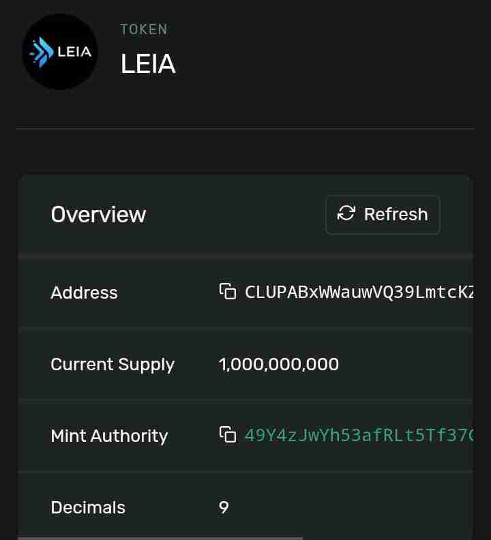This screenshot has height=540, width=491.
Task: Click the Address row label
Action: click(84, 292)
